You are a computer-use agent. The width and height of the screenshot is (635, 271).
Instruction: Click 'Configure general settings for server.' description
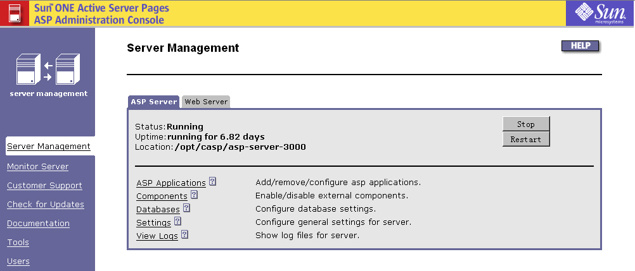click(x=333, y=222)
